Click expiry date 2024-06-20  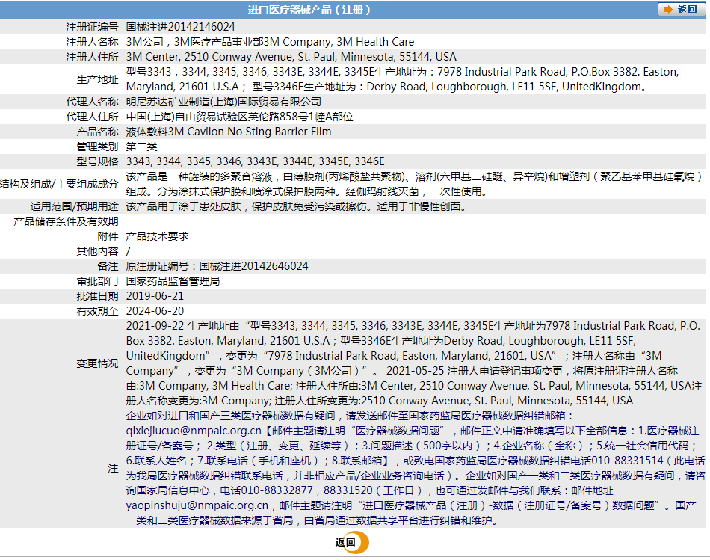[155, 311]
